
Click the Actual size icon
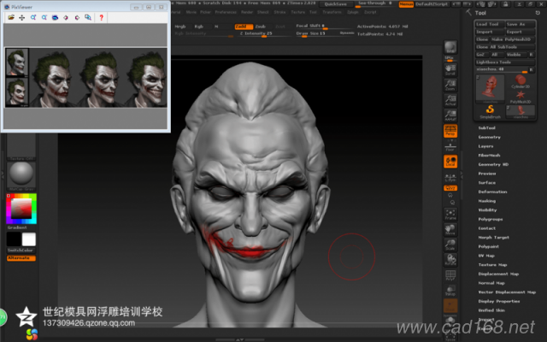point(450,100)
